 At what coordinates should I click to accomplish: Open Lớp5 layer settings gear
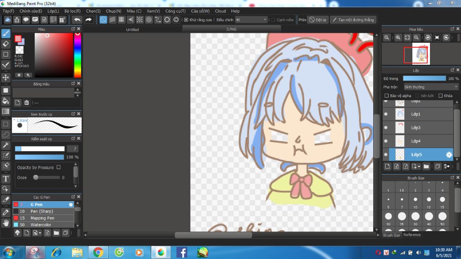tap(449, 155)
